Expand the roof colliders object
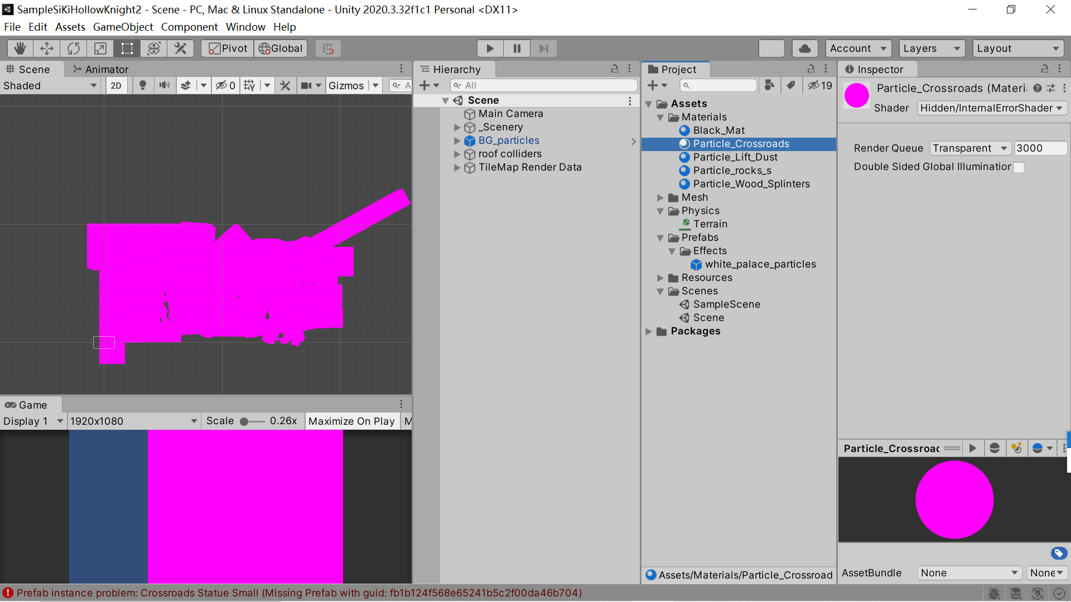 tap(457, 154)
